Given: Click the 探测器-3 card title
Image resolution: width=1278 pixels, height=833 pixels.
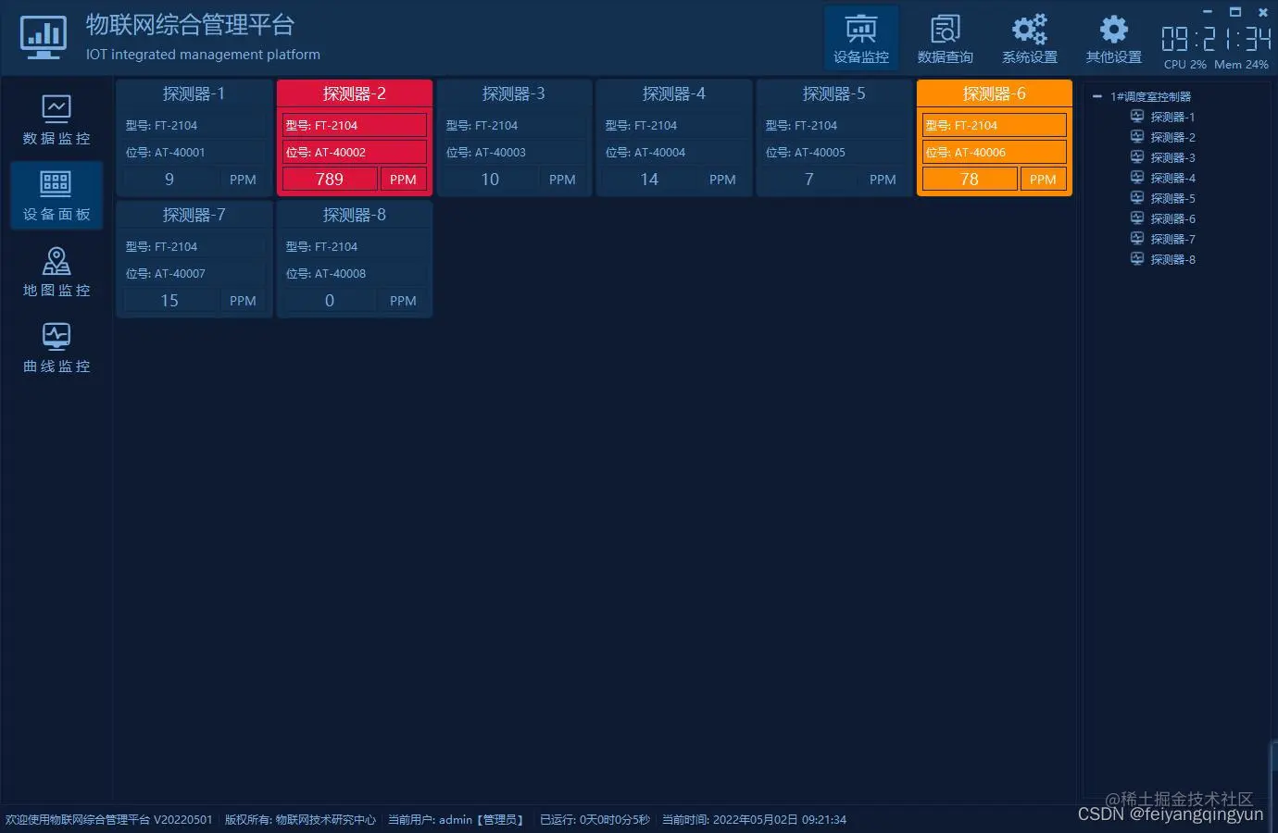Looking at the screenshot, I should [x=514, y=93].
